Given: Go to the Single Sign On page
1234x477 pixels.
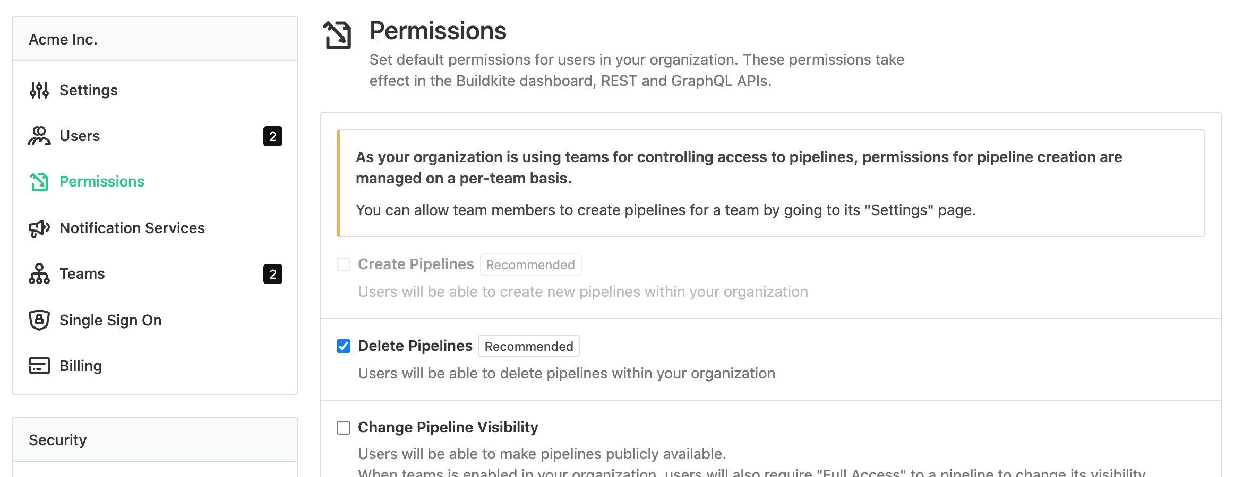Looking at the screenshot, I should click(x=110, y=320).
